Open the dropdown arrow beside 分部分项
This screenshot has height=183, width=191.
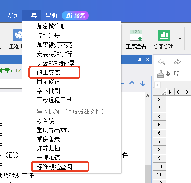[x=180, y=38]
